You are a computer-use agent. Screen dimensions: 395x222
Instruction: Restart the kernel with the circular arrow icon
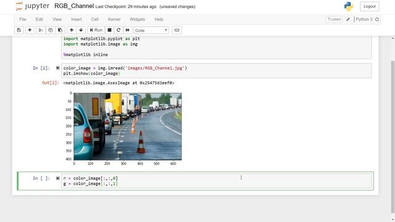(x=118, y=30)
